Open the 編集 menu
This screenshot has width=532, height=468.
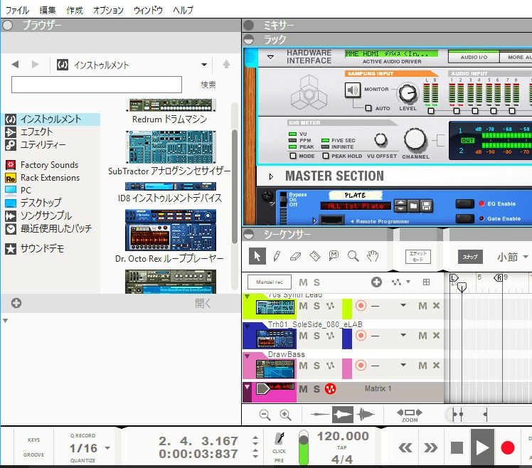[x=47, y=10]
